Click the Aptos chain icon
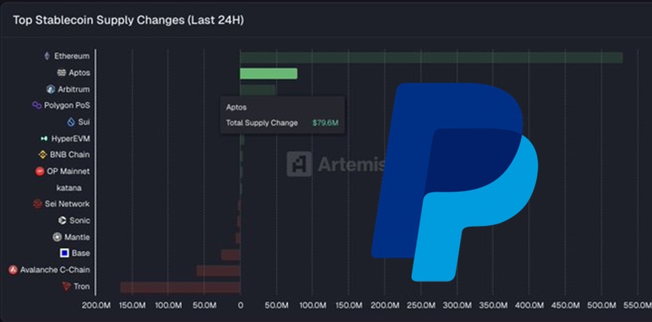 [62, 73]
